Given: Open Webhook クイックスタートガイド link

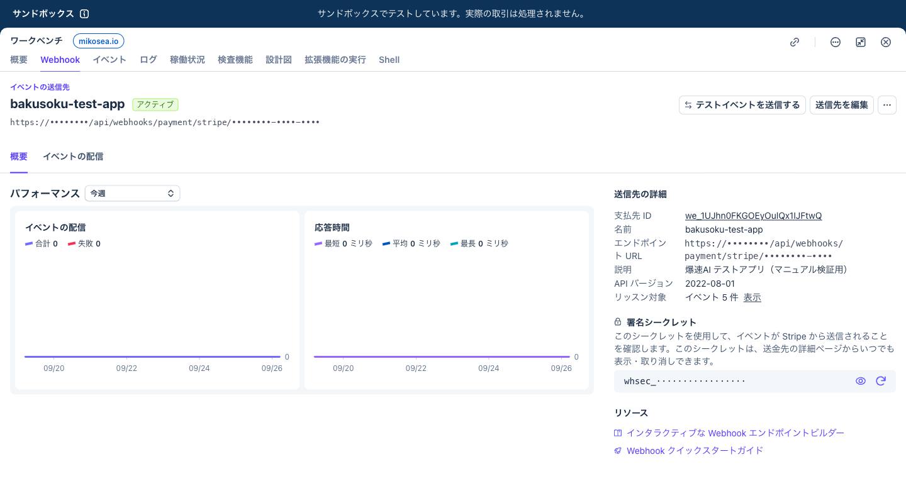Looking at the screenshot, I should (695, 451).
